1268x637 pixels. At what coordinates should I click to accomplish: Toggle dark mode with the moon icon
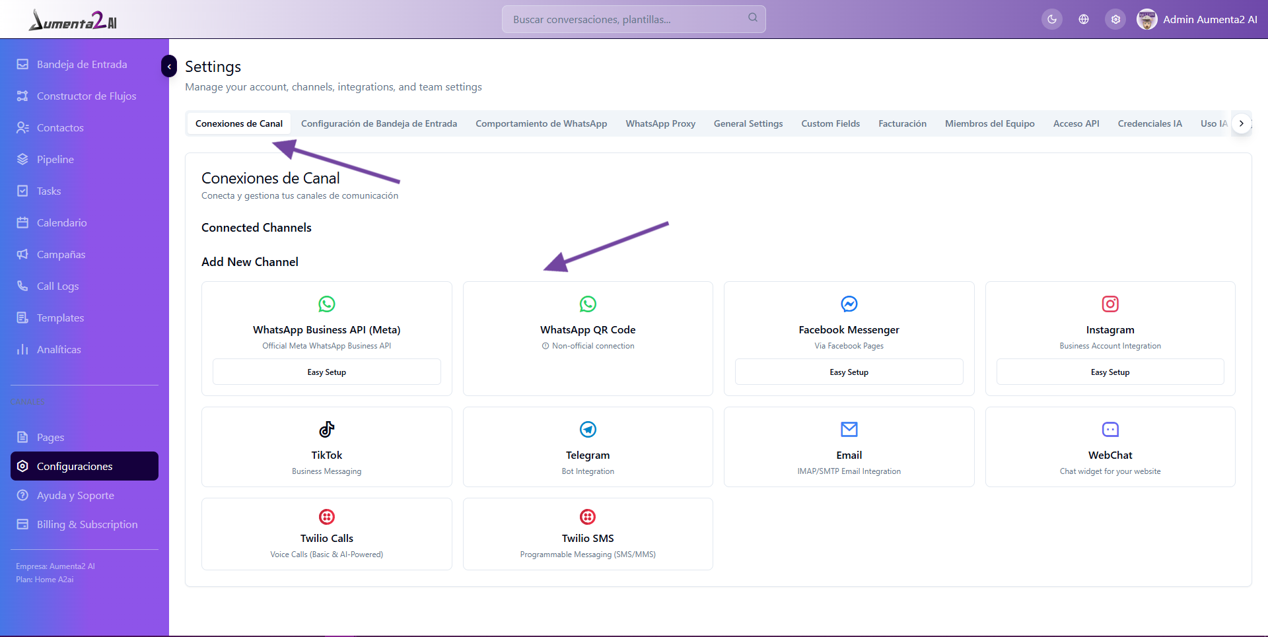(x=1052, y=19)
